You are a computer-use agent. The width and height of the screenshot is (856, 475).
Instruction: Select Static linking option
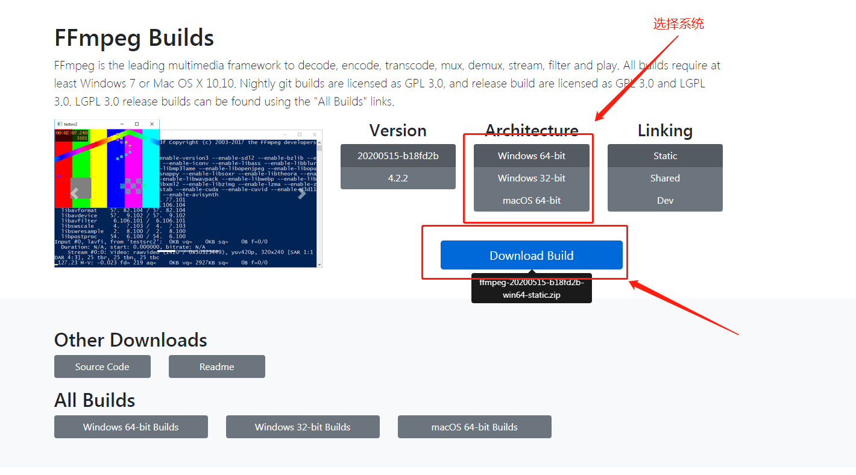coord(665,156)
